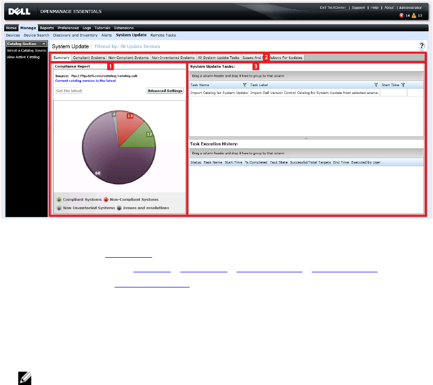
Task: Click Non-Inventoried Systems legend gray marker
Action: pyautogui.click(x=59, y=208)
